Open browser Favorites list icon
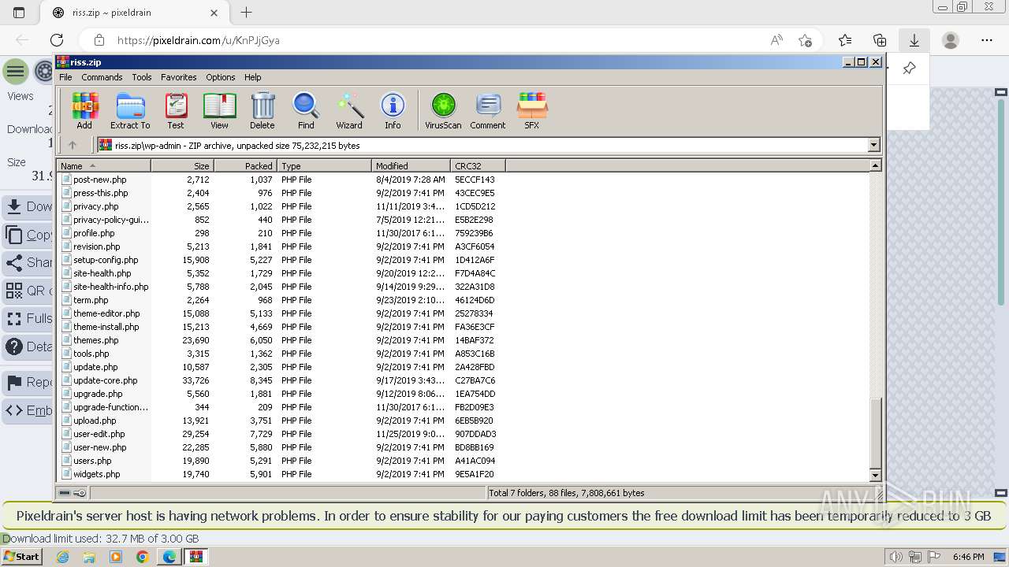Viewport: 1009px width, 567px height. 845,40
